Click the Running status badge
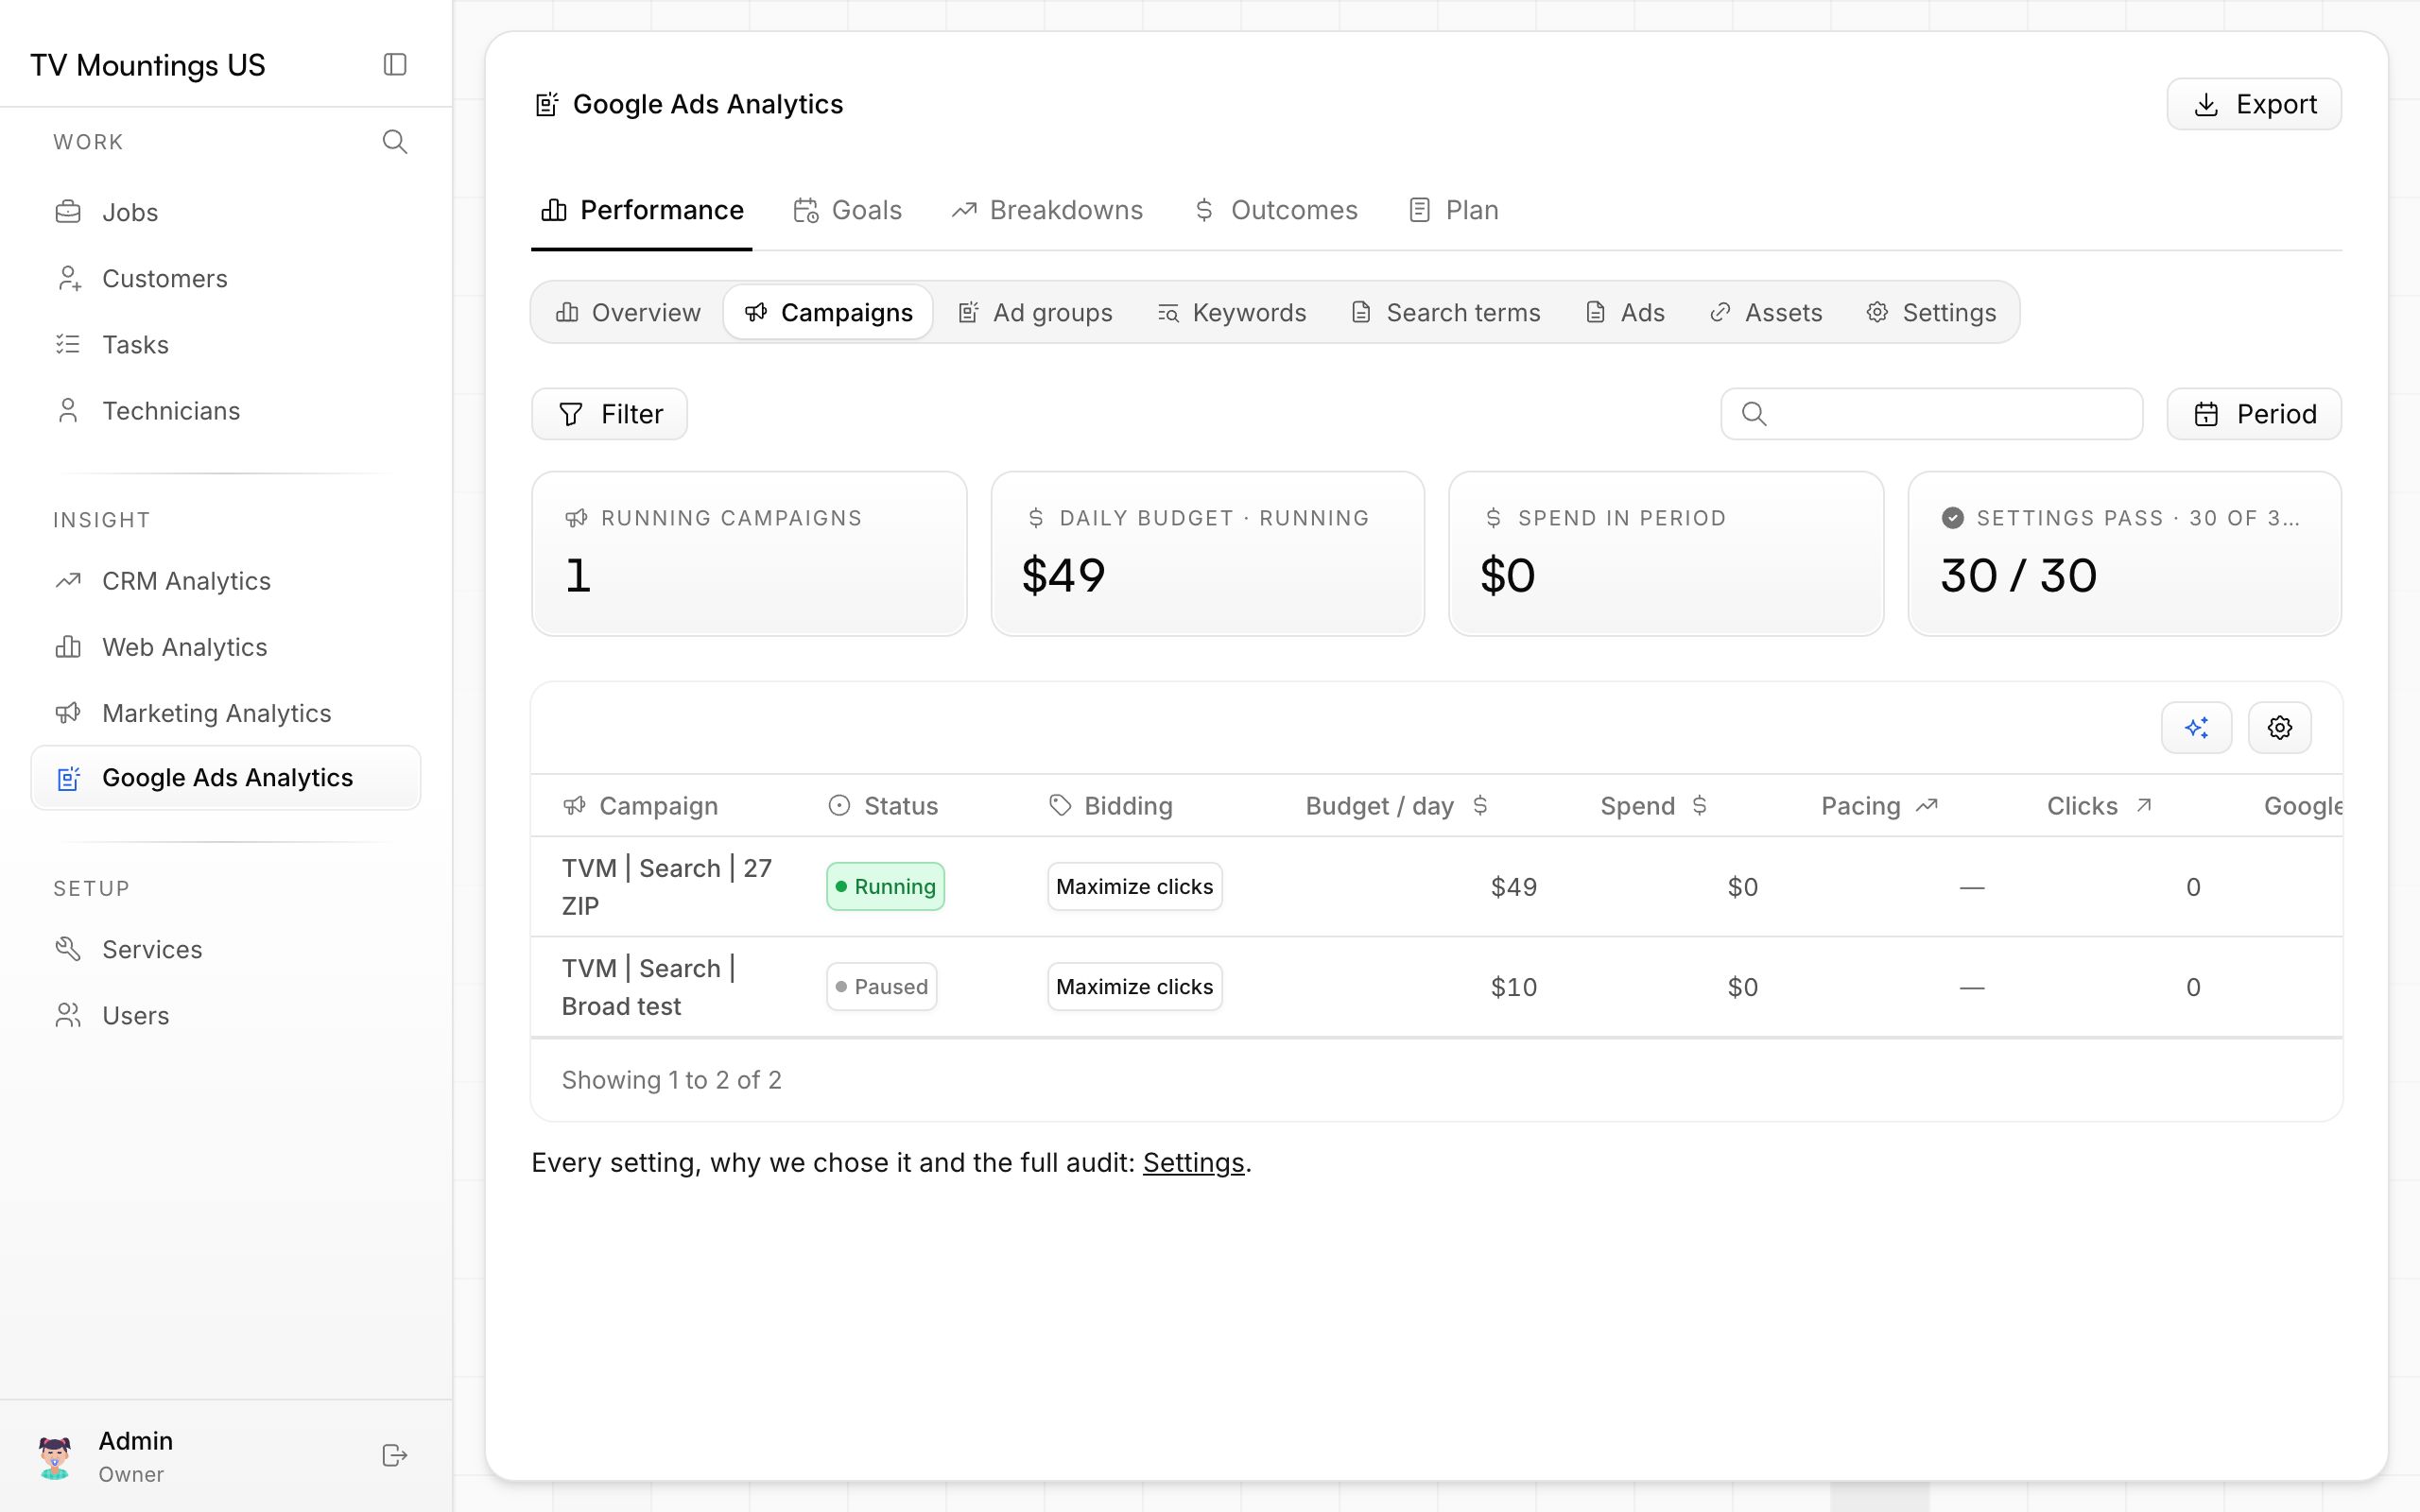The width and height of the screenshot is (2420, 1512). click(x=885, y=887)
